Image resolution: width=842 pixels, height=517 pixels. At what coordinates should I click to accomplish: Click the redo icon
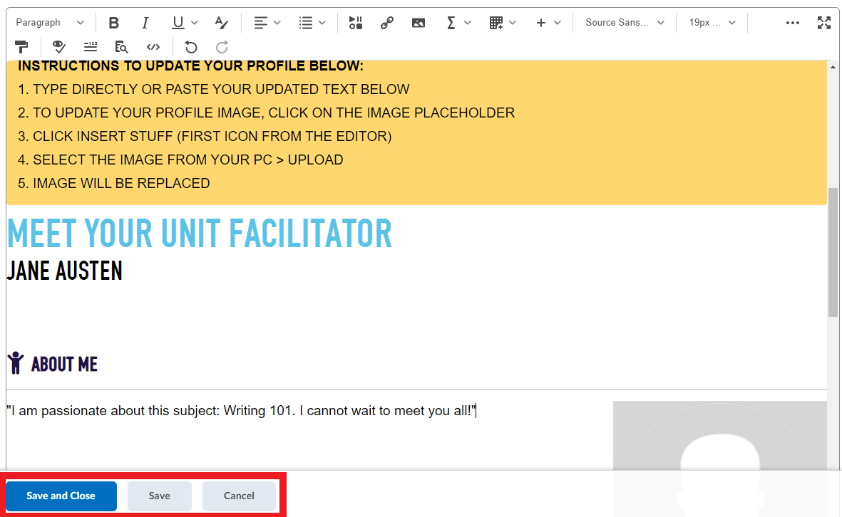tap(222, 47)
